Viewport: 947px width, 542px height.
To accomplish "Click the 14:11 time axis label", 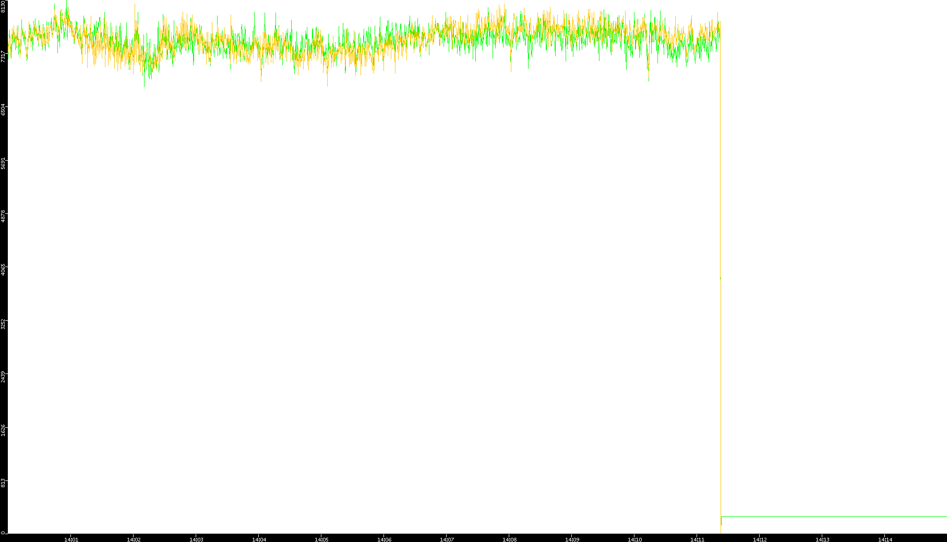I will 697,539.
